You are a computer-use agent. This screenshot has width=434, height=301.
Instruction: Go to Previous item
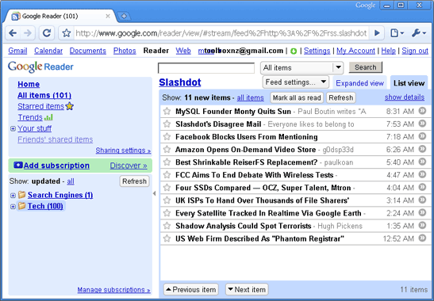(x=190, y=289)
